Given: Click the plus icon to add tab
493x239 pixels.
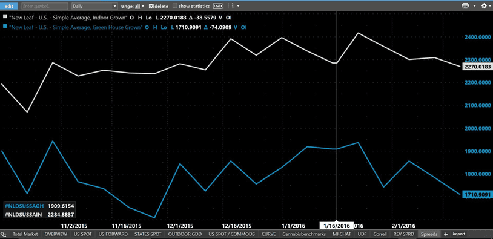Looking at the screenshot, I should click(x=446, y=234).
